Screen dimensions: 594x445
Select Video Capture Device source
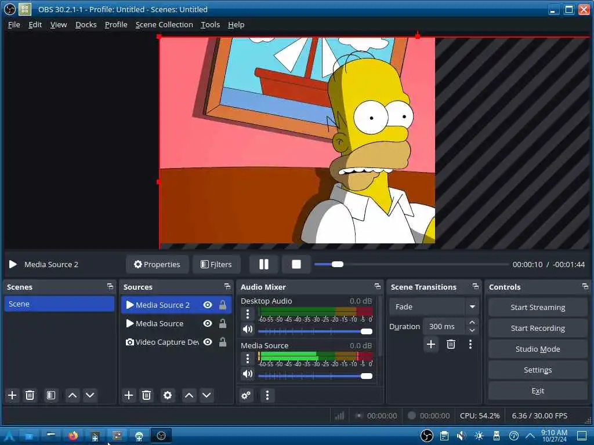176,342
